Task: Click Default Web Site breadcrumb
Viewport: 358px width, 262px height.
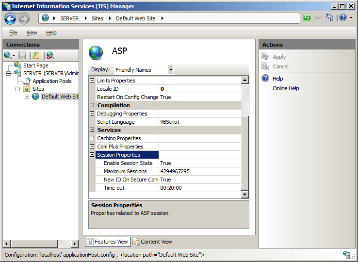Action: (x=136, y=18)
